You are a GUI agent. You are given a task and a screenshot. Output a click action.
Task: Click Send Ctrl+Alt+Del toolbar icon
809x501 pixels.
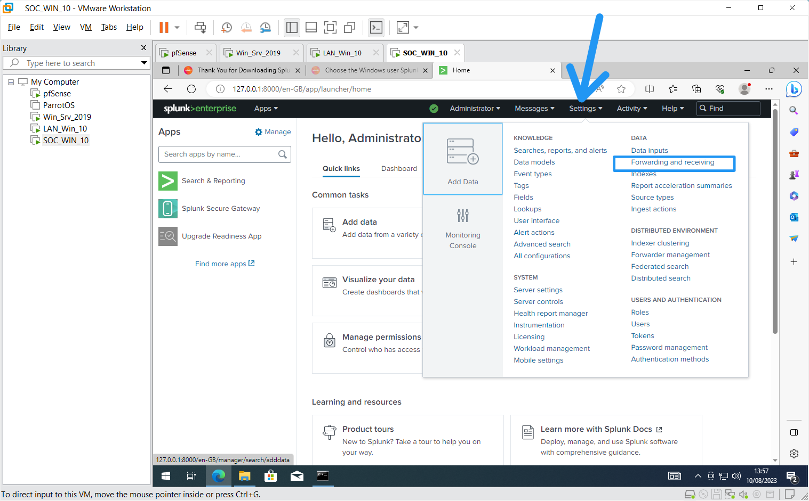(200, 27)
